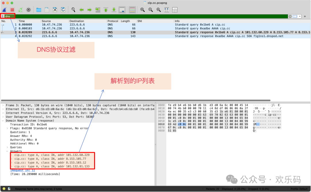Sort packets by Length column
The height and width of the screenshot is (192, 311).
pos(128,21)
